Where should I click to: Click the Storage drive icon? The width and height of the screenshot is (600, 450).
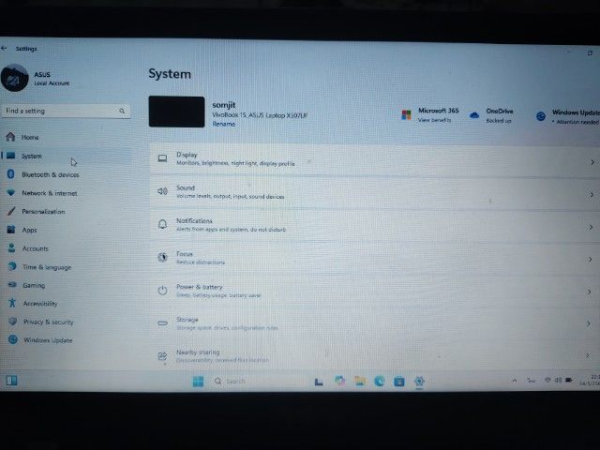(x=162, y=323)
